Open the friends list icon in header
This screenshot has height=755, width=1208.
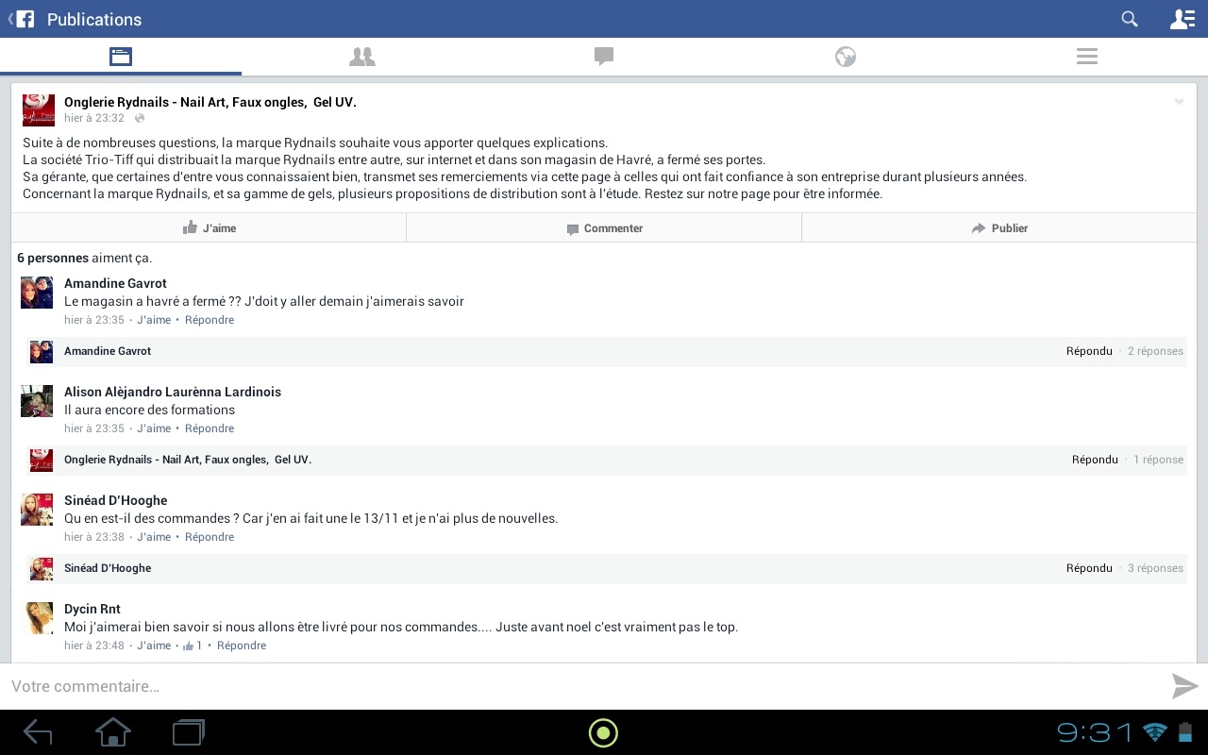click(1182, 19)
